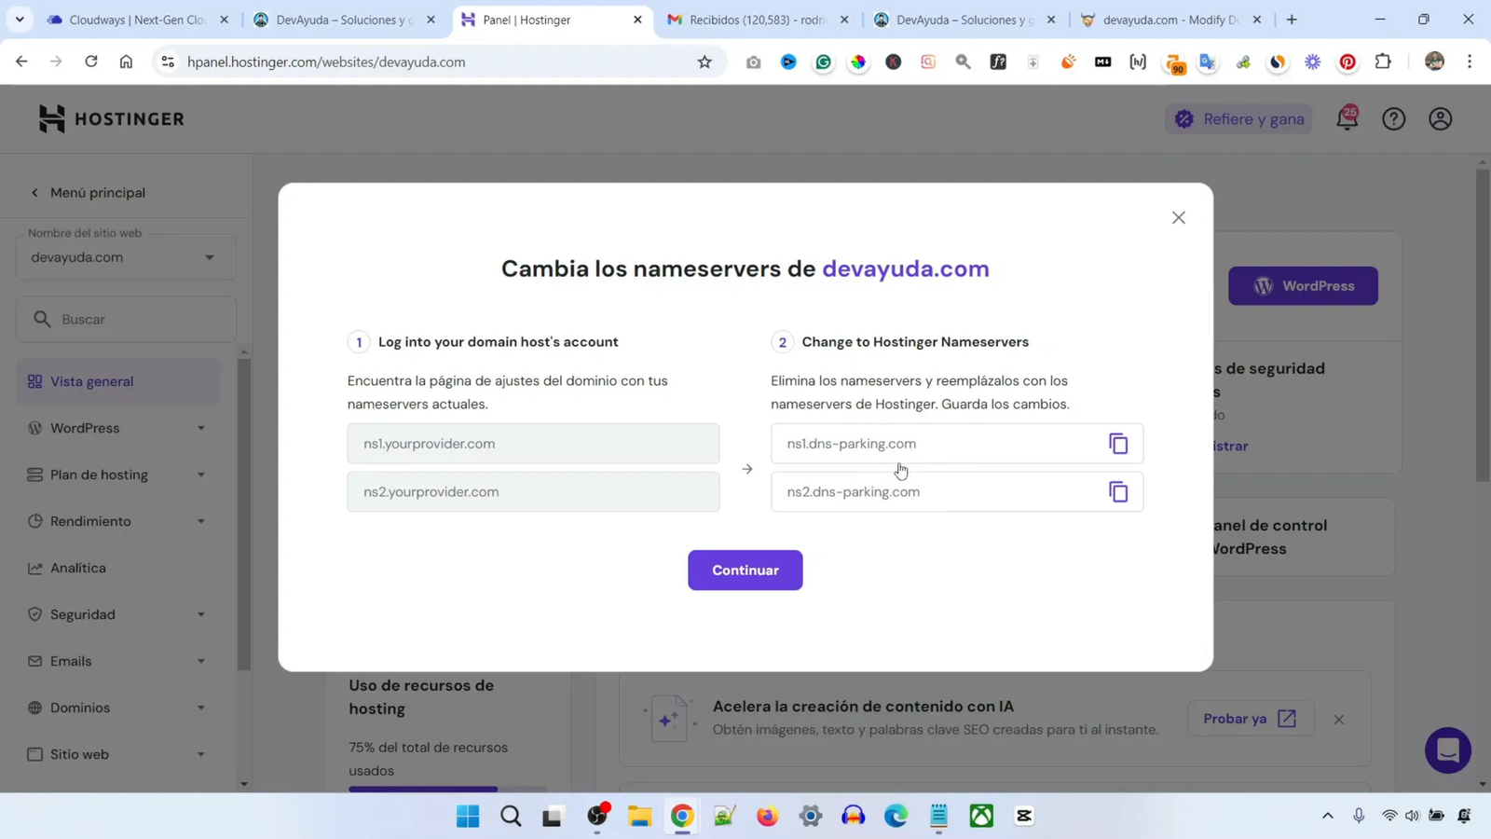The height and width of the screenshot is (839, 1491).
Task: Open Hostinger notifications bell
Action: click(x=1347, y=118)
